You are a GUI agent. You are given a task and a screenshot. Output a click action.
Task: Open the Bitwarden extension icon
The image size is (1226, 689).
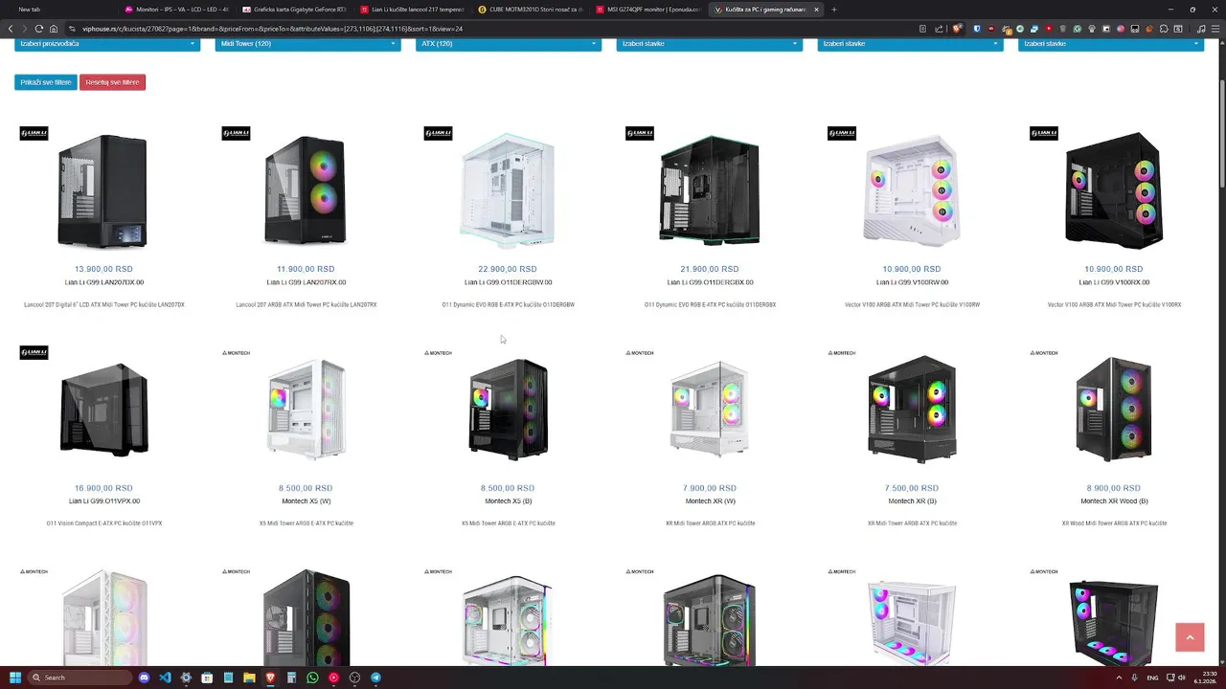pos(977,29)
